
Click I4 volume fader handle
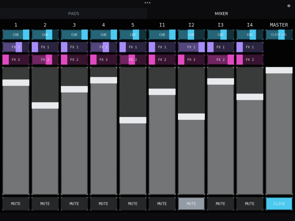coord(250,97)
